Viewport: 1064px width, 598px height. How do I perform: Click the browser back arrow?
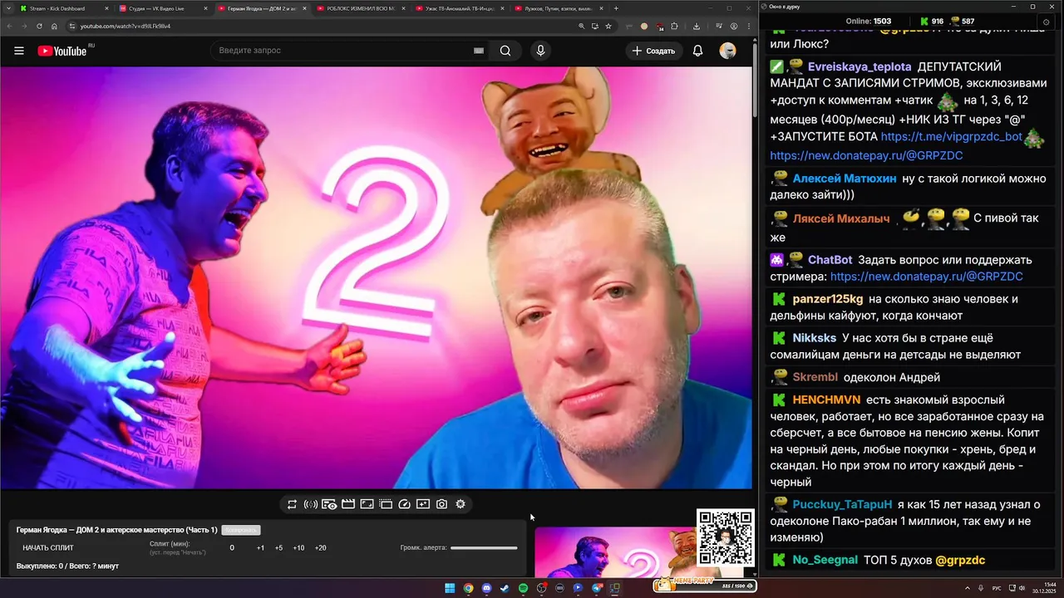[x=10, y=26]
